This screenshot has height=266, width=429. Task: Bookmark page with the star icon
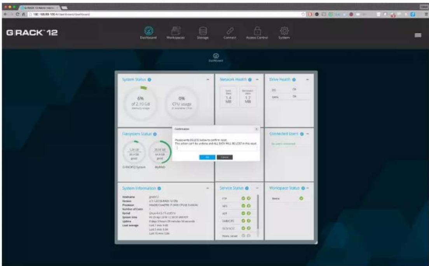pos(303,14)
